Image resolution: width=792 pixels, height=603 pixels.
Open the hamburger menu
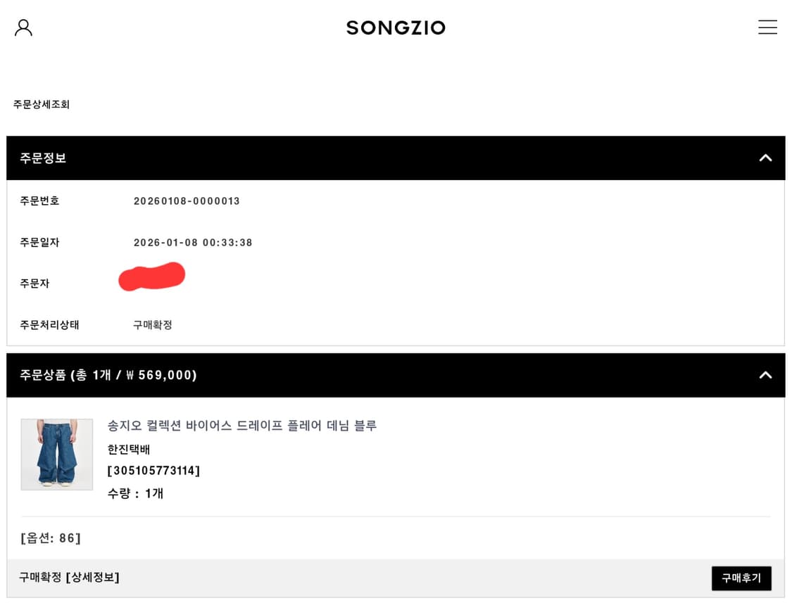point(767,27)
